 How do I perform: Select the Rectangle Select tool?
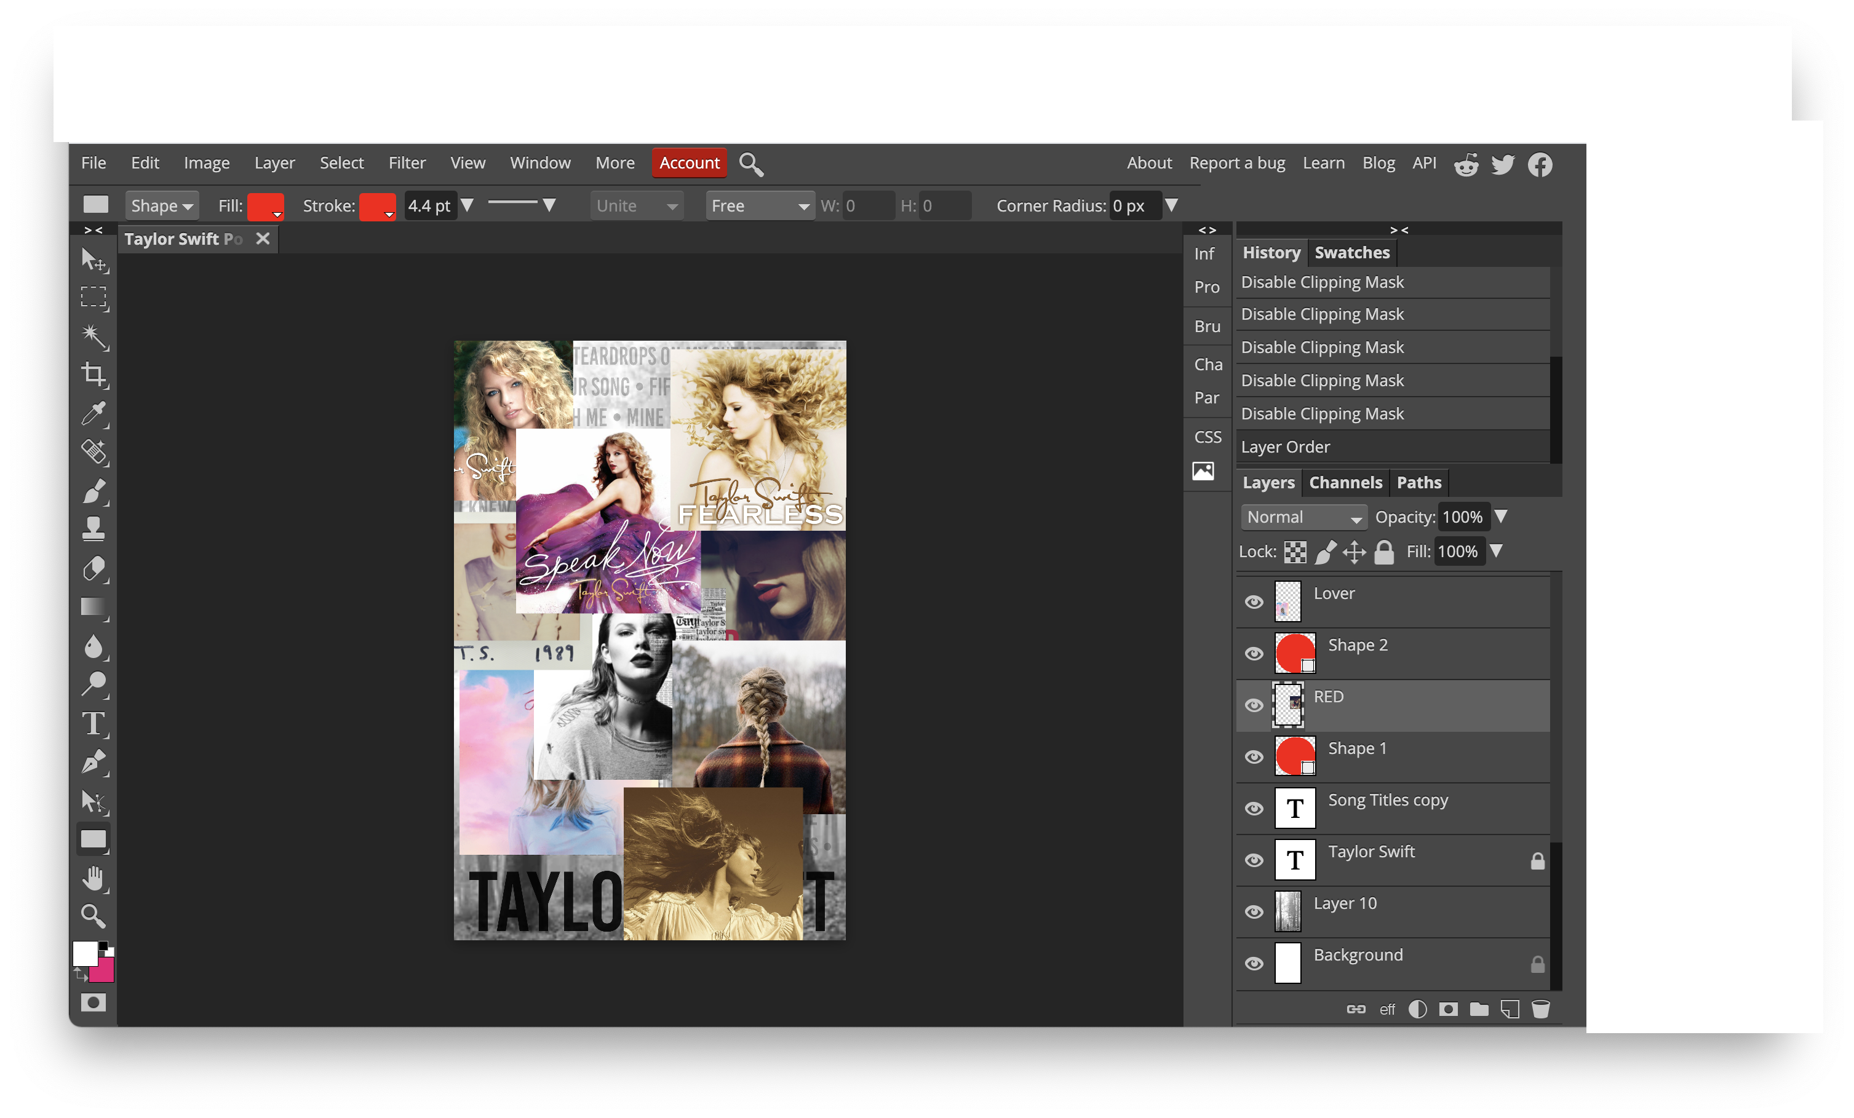click(x=94, y=298)
